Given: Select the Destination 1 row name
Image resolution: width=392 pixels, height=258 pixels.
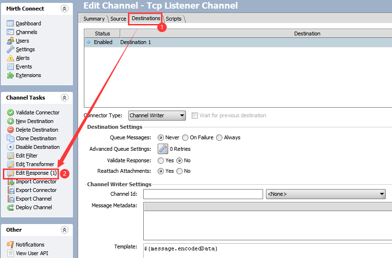Looking at the screenshot, I should pos(136,42).
